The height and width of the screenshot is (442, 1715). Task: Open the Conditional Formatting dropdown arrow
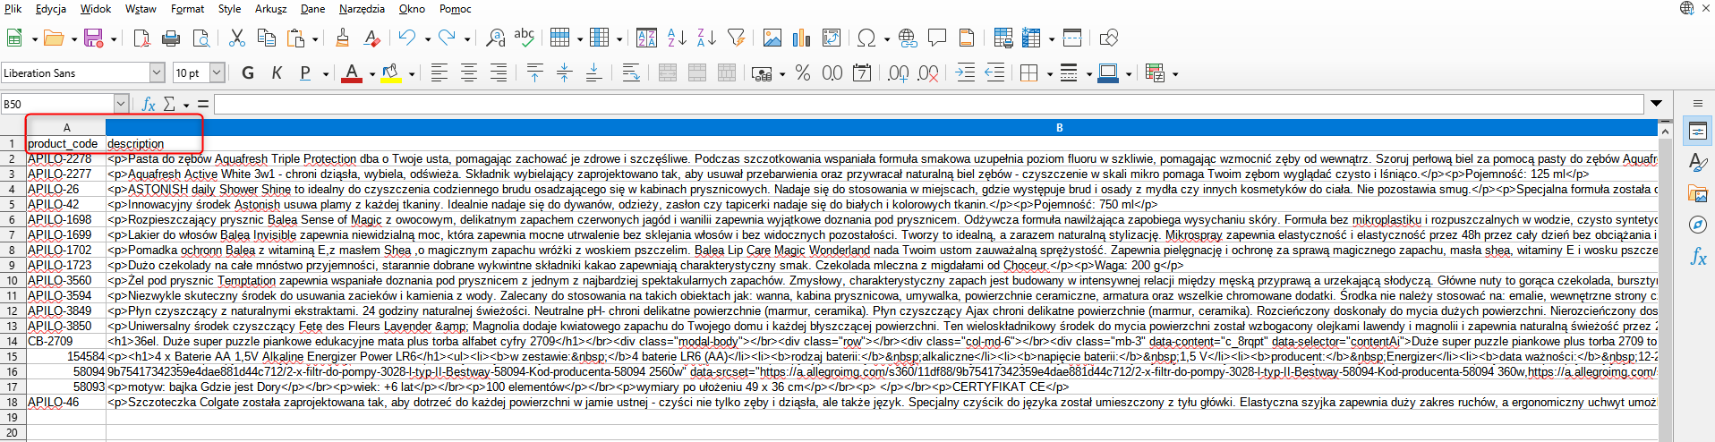click(x=1174, y=74)
